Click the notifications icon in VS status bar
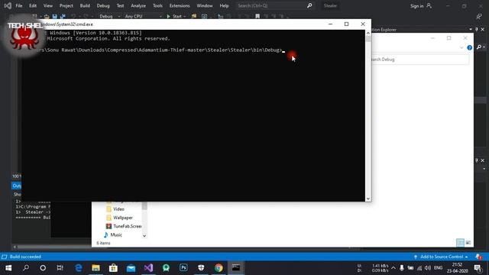 tap(478, 257)
